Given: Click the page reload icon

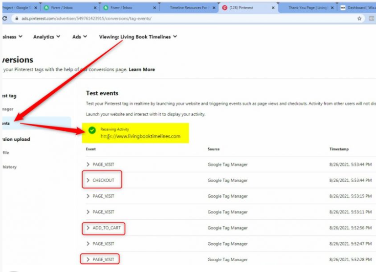Looking at the screenshot, I should click(x=4, y=19).
